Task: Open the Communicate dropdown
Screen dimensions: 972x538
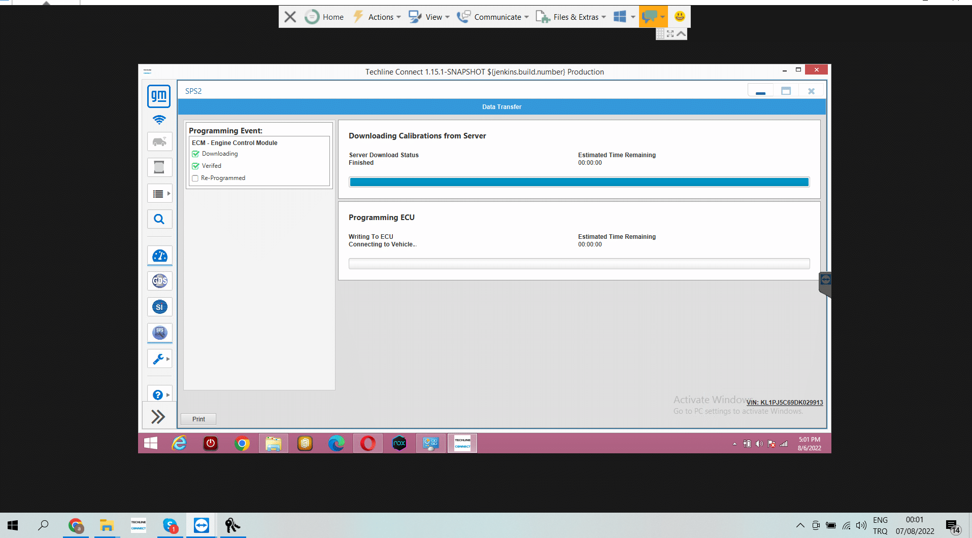Action: coord(493,17)
